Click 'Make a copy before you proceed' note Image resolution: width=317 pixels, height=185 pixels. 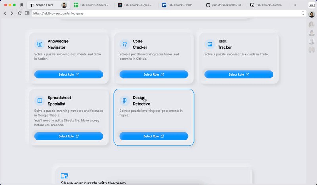click(x=67, y=123)
